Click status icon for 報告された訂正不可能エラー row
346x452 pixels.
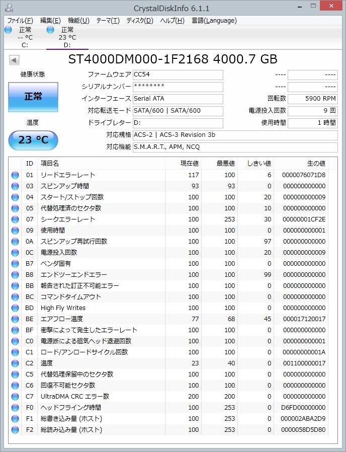tap(15, 286)
